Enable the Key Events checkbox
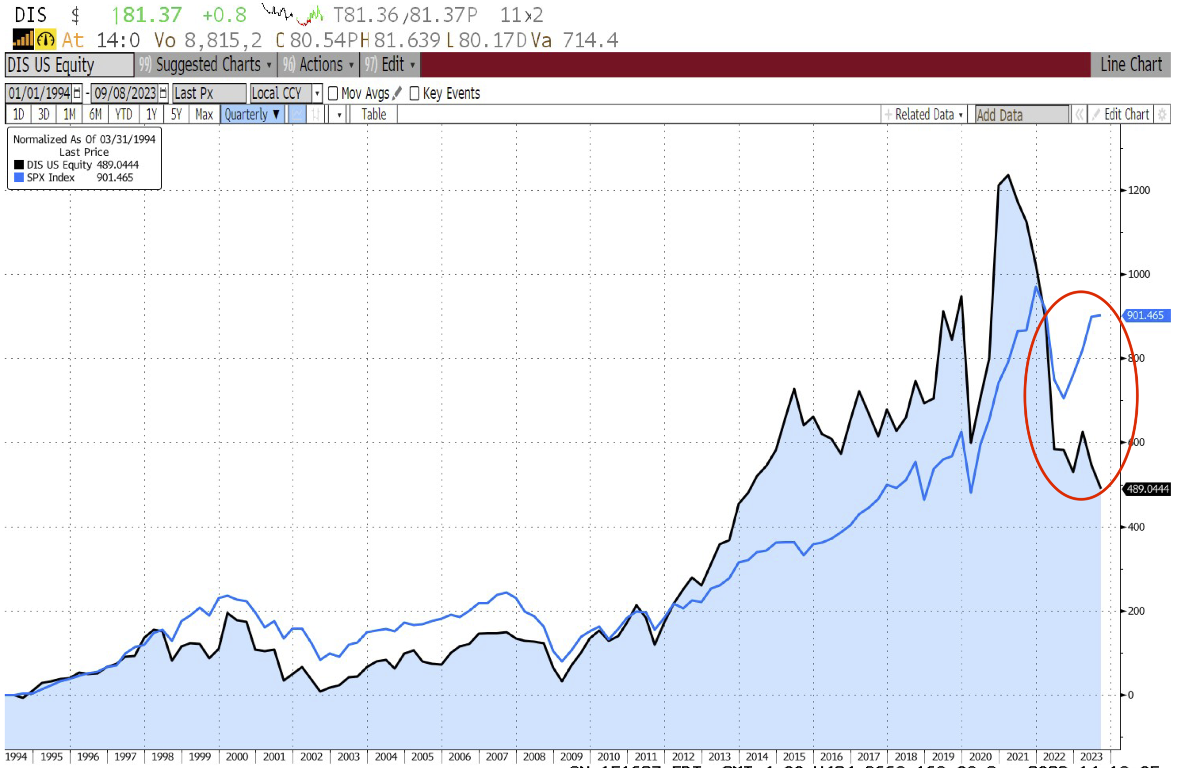Viewport: 1184px width, 768px height. pos(414,93)
